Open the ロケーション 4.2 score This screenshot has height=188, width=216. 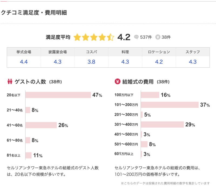point(159,62)
